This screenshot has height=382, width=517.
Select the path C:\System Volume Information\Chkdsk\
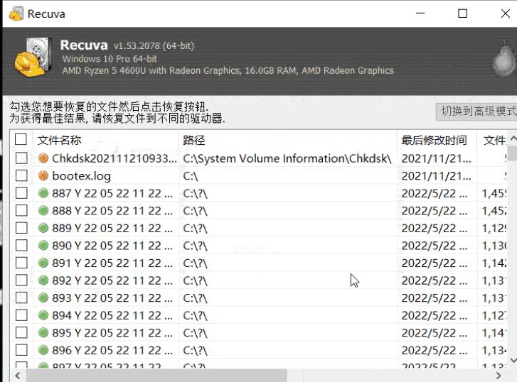(287, 158)
